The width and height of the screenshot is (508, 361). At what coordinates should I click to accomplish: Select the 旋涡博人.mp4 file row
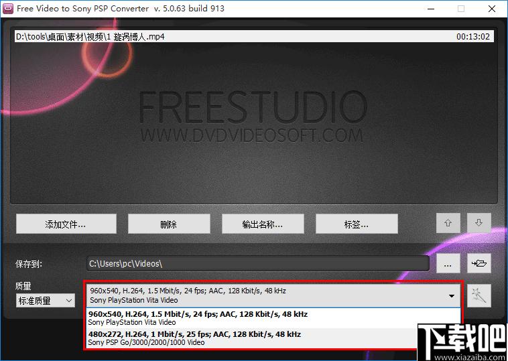tap(254, 36)
